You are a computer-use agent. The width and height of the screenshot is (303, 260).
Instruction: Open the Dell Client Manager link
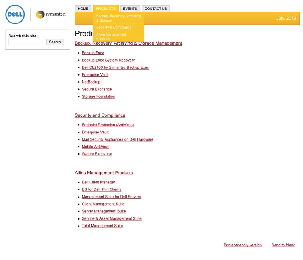point(98,182)
